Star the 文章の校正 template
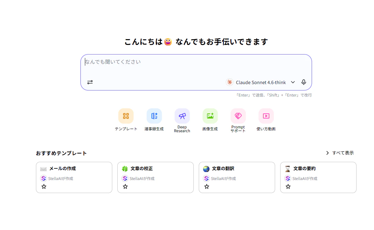This screenshot has height=230, width=374. click(125, 186)
